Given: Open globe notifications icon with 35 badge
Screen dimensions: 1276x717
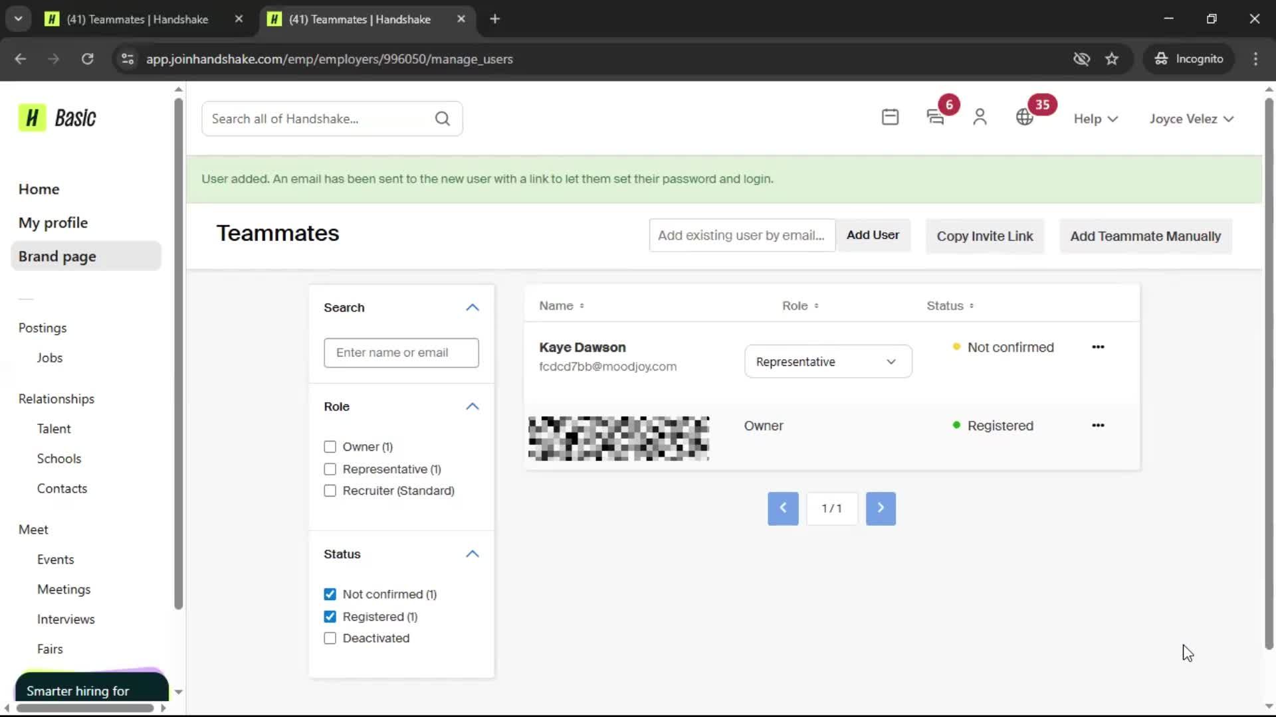Looking at the screenshot, I should coord(1025,118).
